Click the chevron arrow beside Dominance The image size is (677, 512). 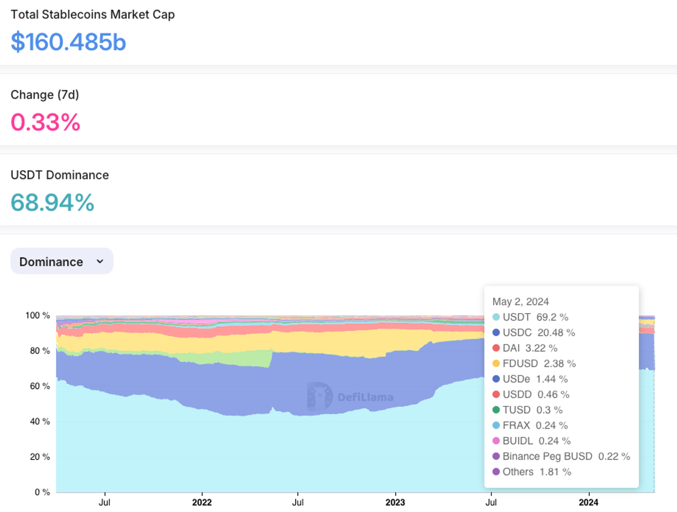coord(100,261)
